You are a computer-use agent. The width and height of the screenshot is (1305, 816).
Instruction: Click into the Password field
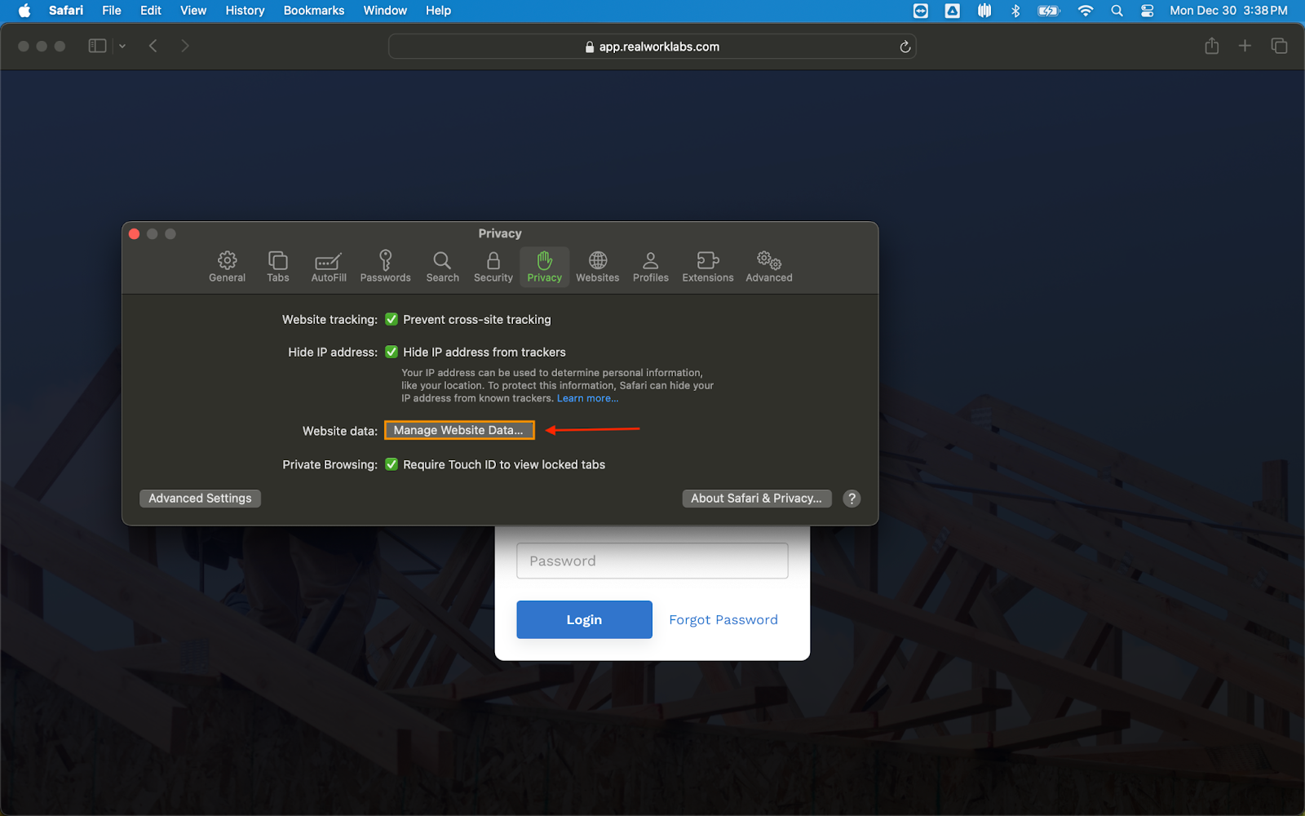(652, 561)
